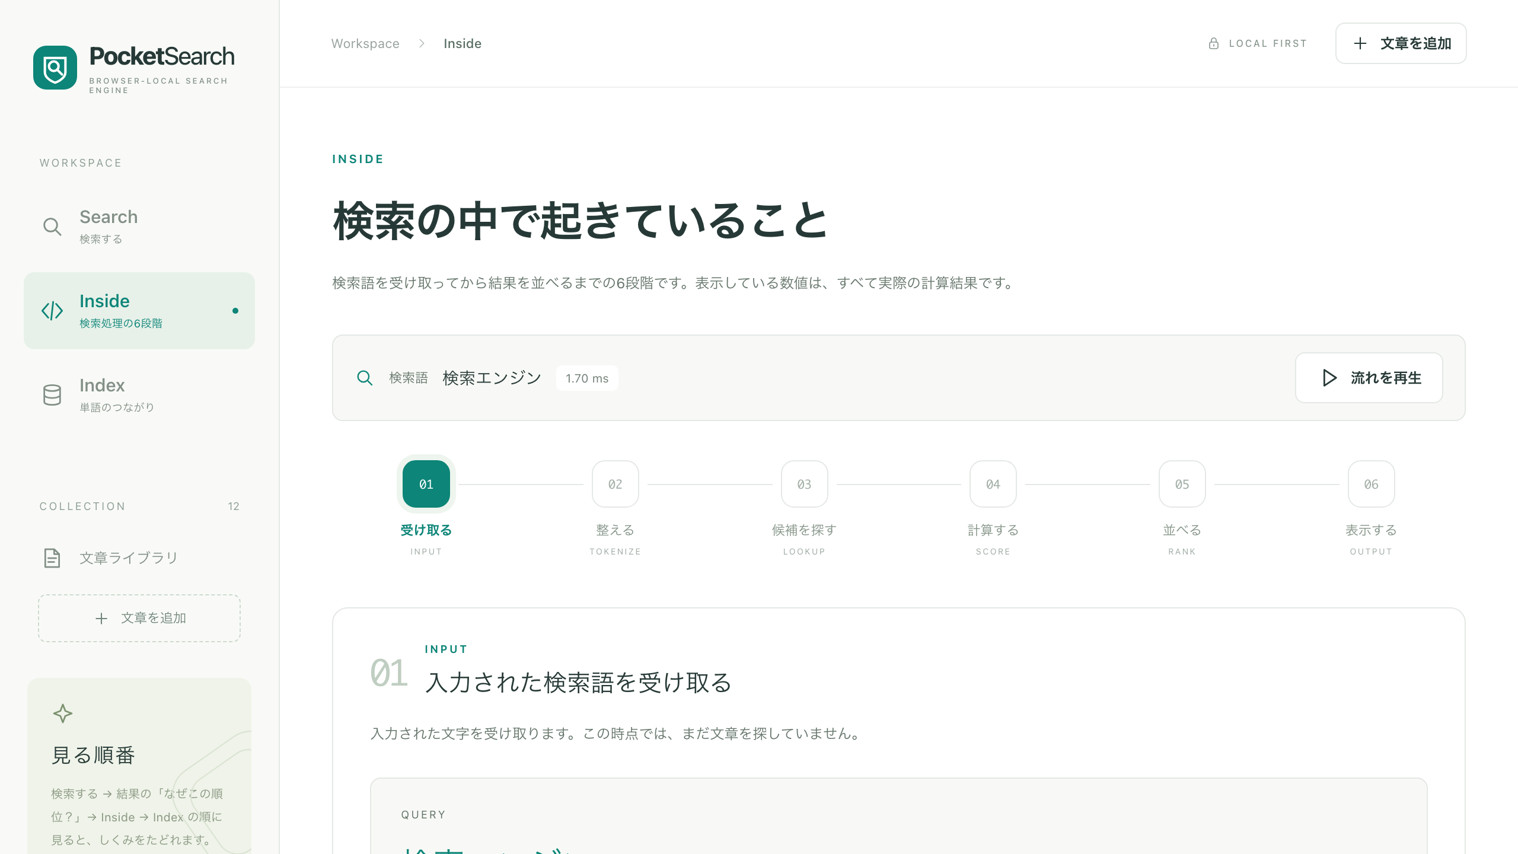Click the top-right 文章を追加 button

coord(1401,43)
